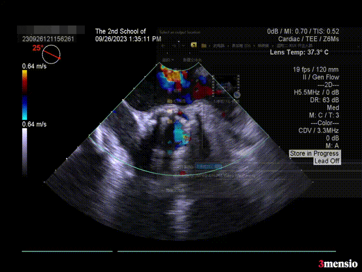Click the faint folder icon in overlay dialog

click(x=194, y=44)
